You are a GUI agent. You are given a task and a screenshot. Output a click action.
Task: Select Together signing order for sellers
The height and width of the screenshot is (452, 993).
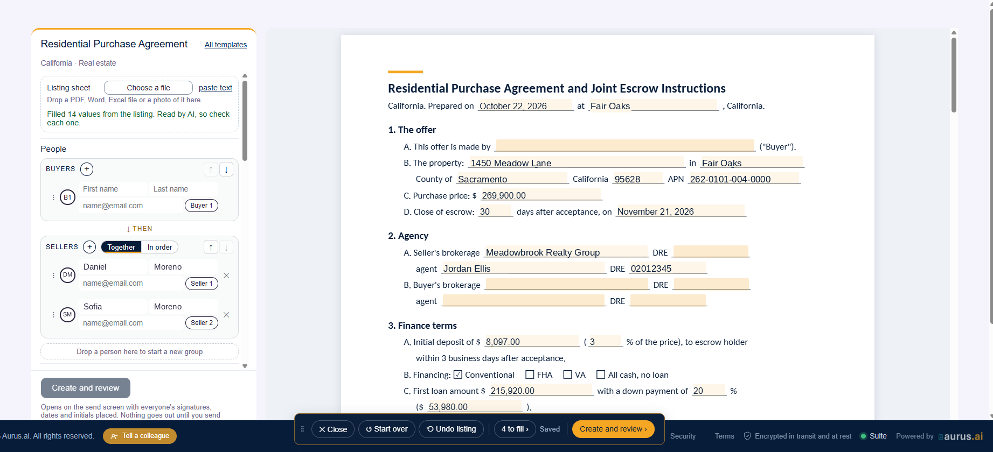click(x=121, y=247)
